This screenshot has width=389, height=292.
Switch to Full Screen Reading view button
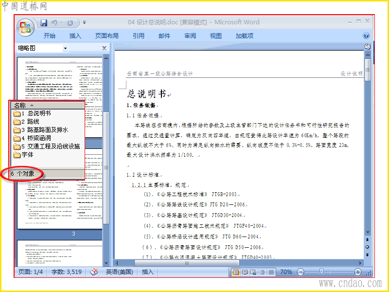(x=245, y=272)
